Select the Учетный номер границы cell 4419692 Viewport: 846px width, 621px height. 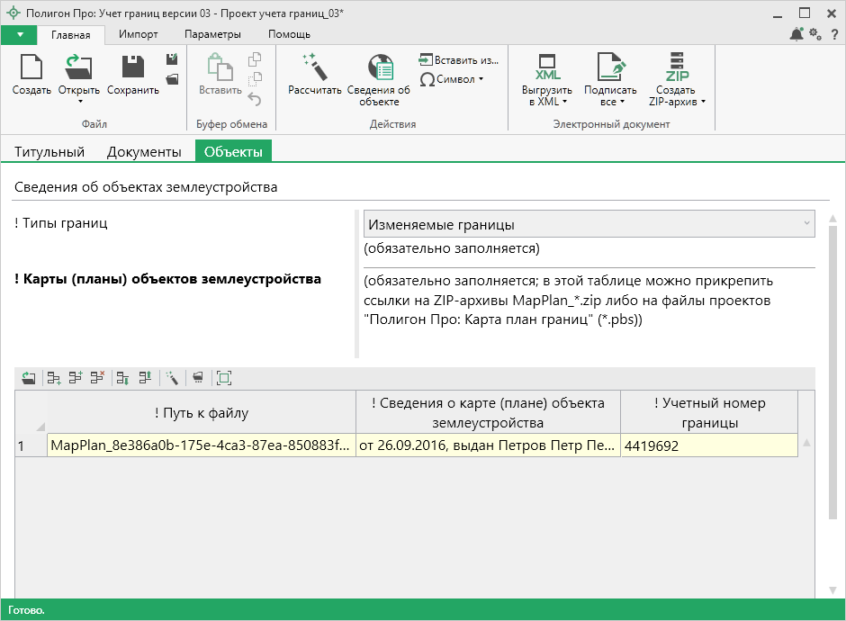(708, 445)
